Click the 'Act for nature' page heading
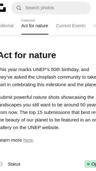96x171 pixels. pyautogui.click(x=28, y=55)
